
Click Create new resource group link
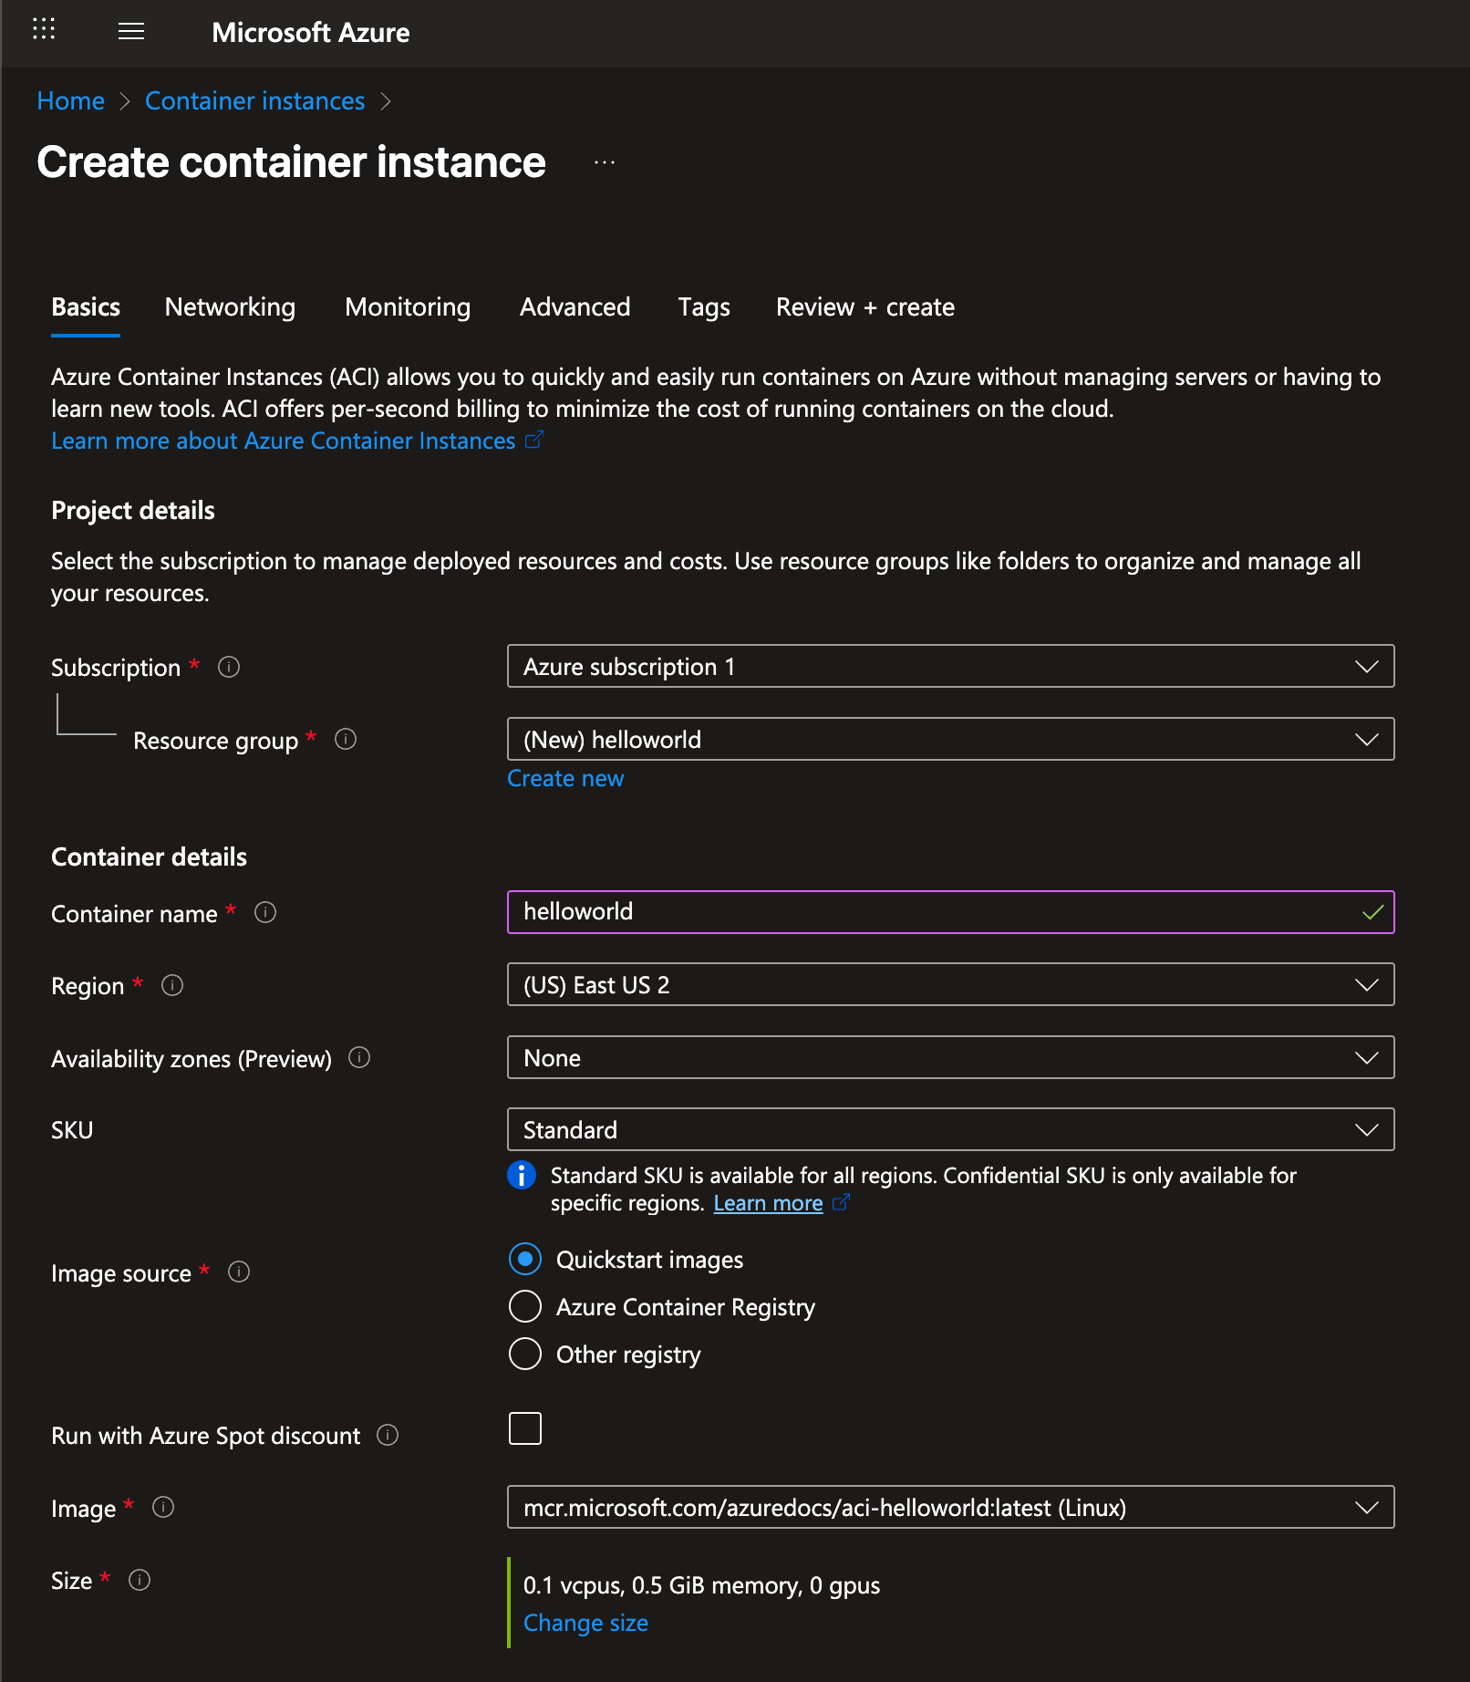(x=565, y=778)
